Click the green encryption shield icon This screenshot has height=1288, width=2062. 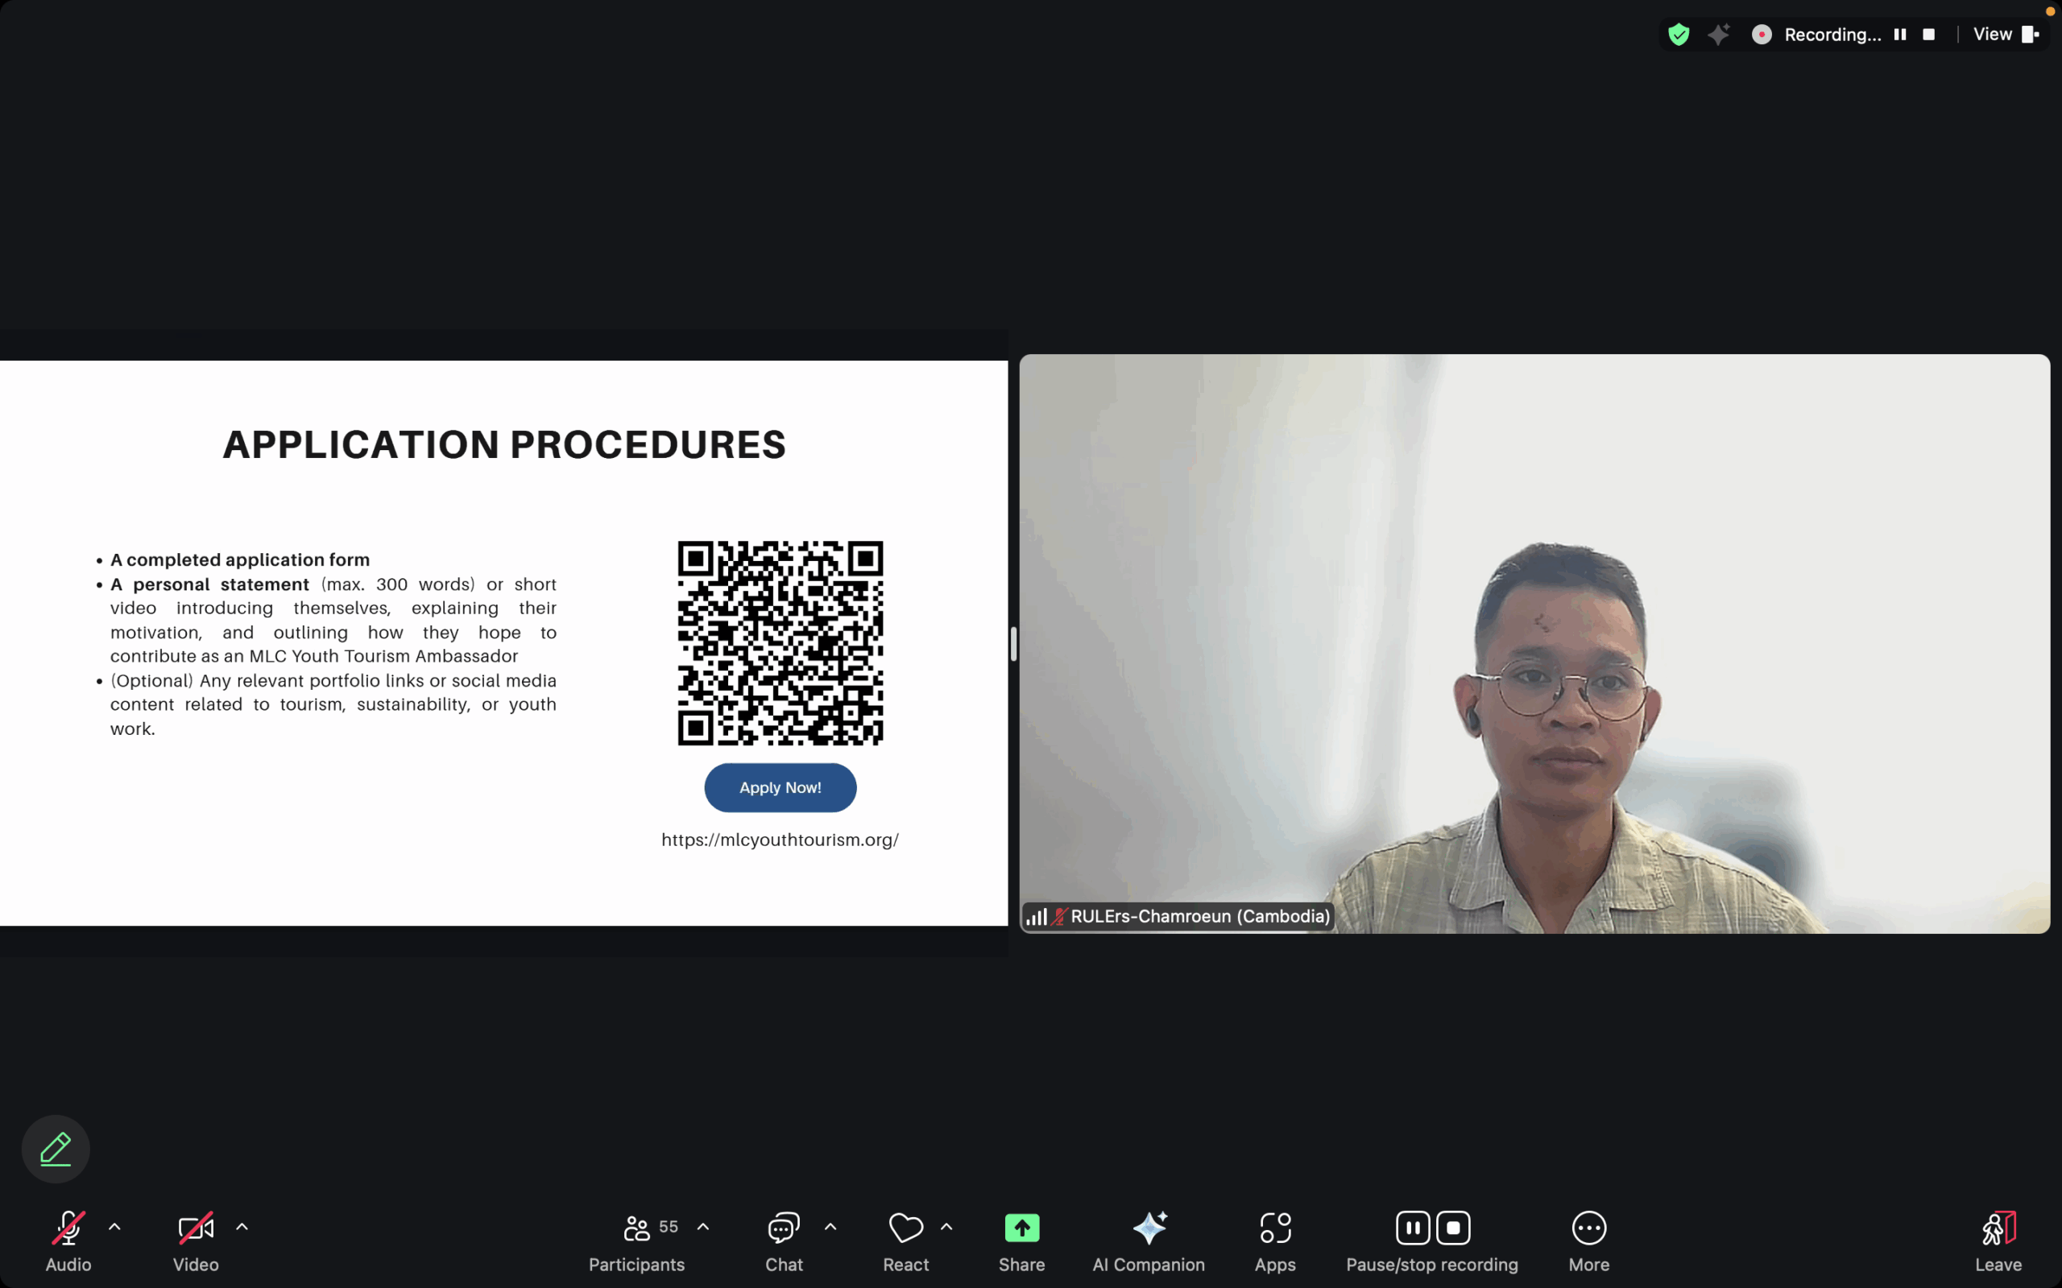click(1679, 34)
